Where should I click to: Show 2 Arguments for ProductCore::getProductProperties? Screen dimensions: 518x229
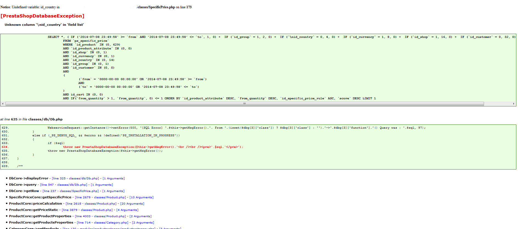tap(140, 216)
